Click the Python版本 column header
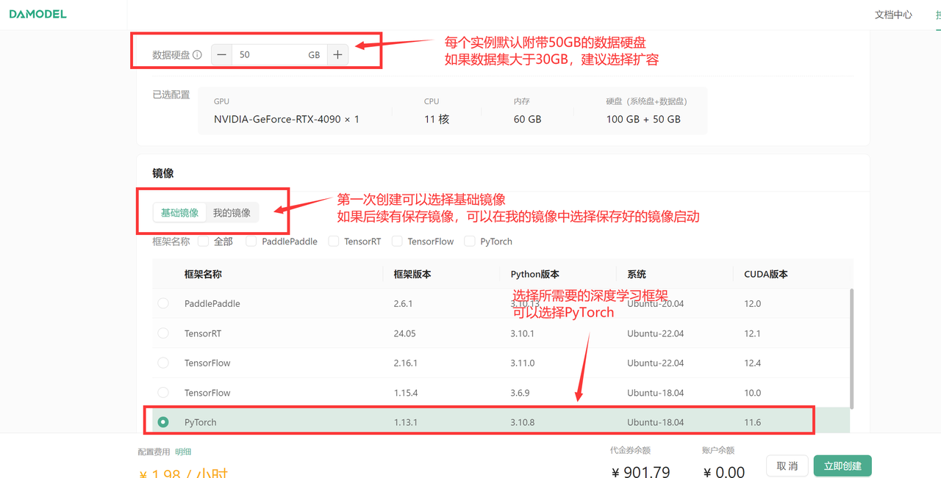Viewport: 941px width, 478px height. tap(535, 274)
